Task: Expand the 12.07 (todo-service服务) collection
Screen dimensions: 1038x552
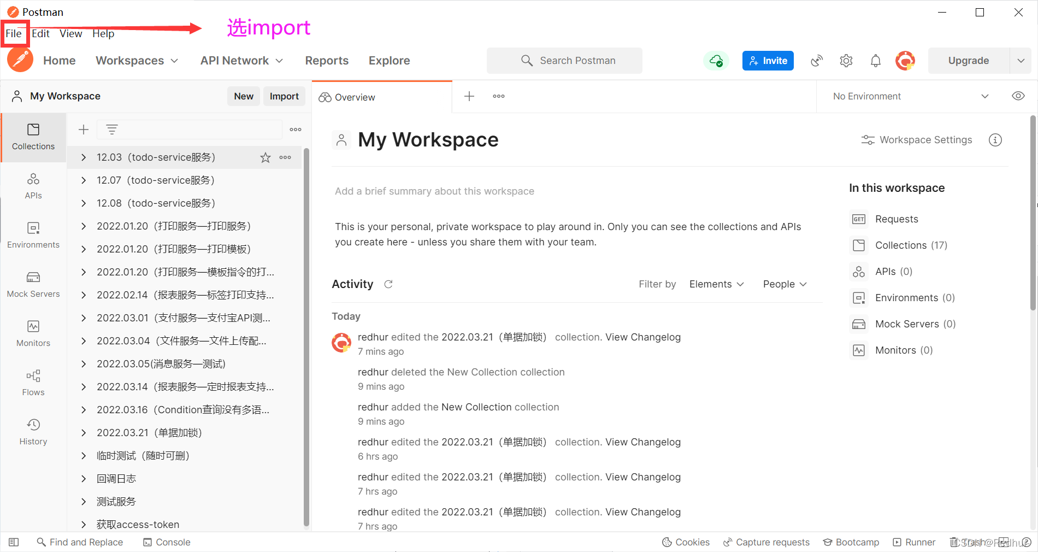Action: point(84,180)
